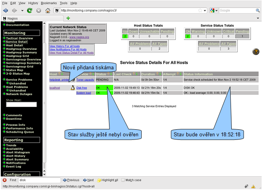262x190 pixels.
Task: Click the Linux penguin icon beside localhost
Action: coord(73,88)
